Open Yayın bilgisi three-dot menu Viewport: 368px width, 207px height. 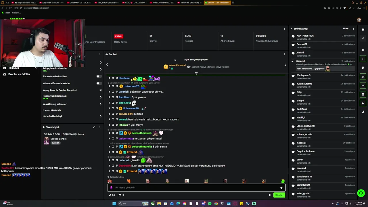100,127
